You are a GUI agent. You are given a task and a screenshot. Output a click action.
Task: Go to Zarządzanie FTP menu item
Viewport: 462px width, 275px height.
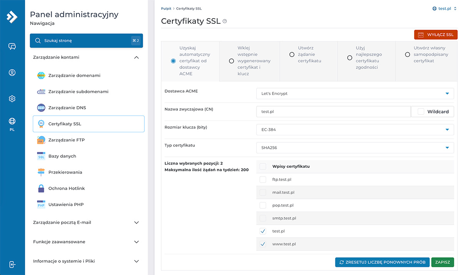coord(66,140)
